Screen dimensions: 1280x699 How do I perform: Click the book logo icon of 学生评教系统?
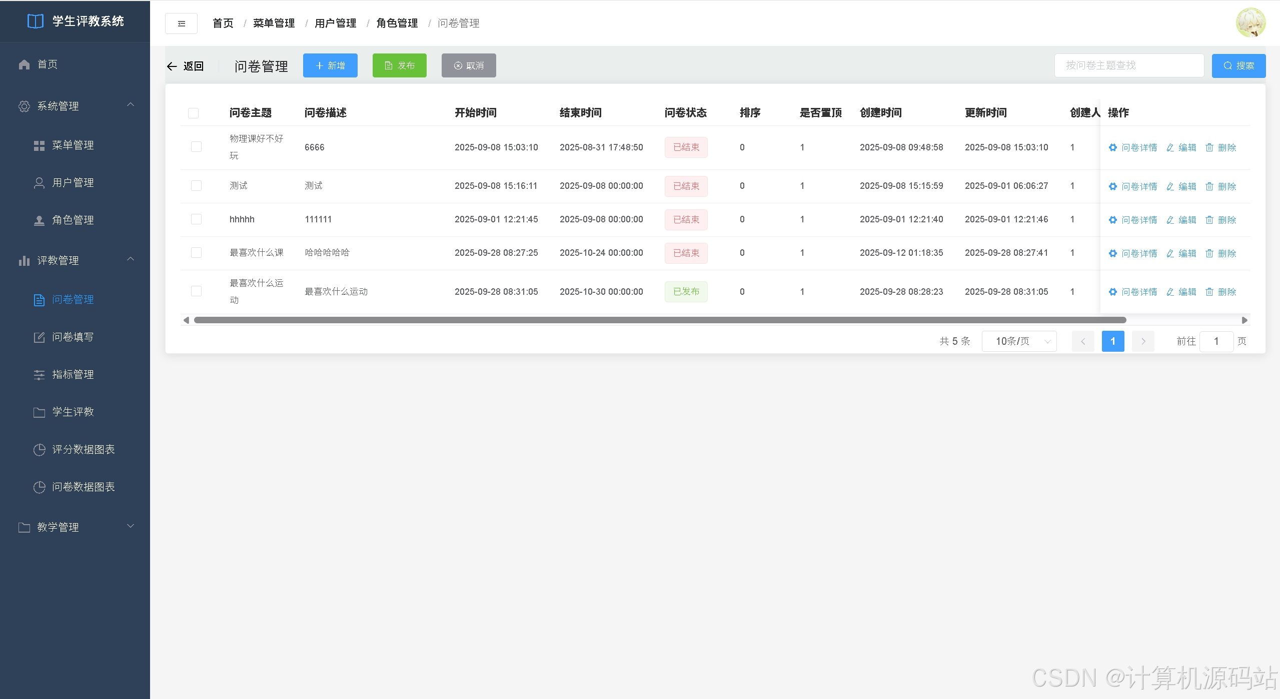pyautogui.click(x=35, y=21)
